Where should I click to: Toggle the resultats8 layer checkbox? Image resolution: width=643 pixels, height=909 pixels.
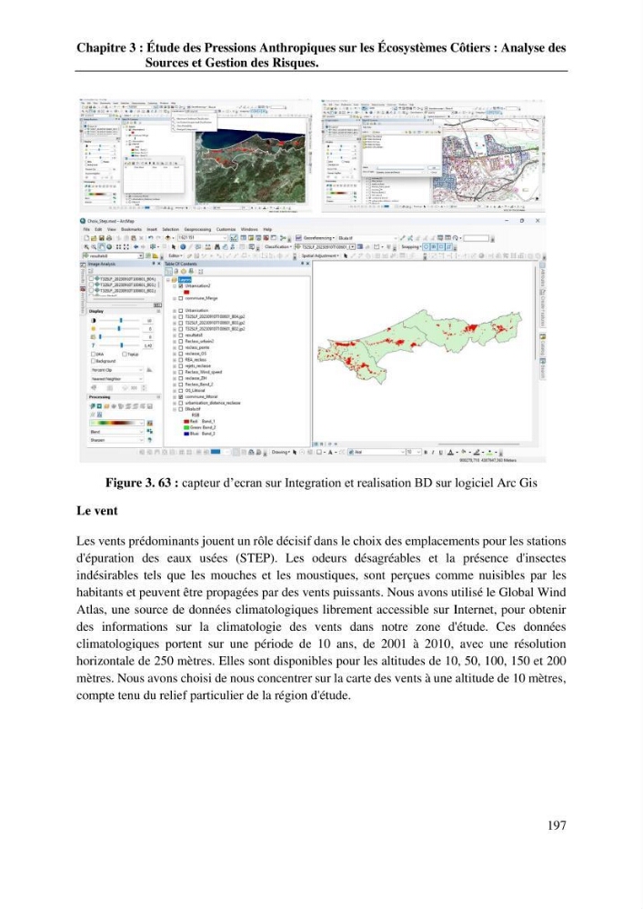[181, 335]
